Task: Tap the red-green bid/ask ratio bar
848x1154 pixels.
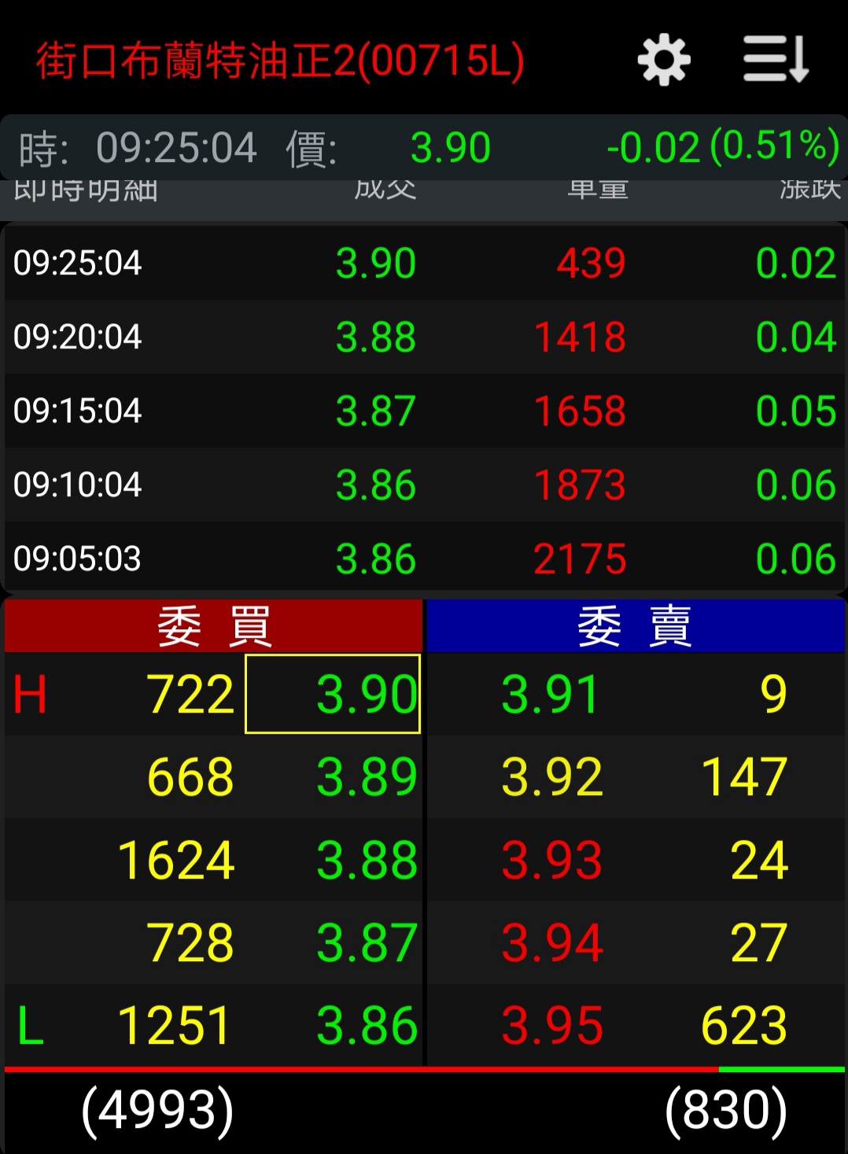Action: click(x=424, y=1070)
